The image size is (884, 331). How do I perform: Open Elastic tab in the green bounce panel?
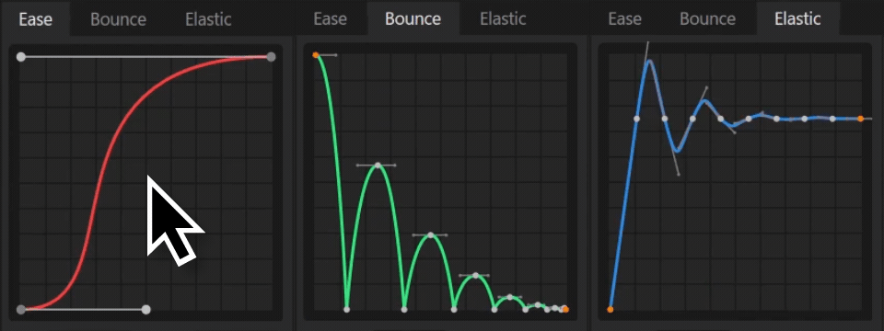503,19
